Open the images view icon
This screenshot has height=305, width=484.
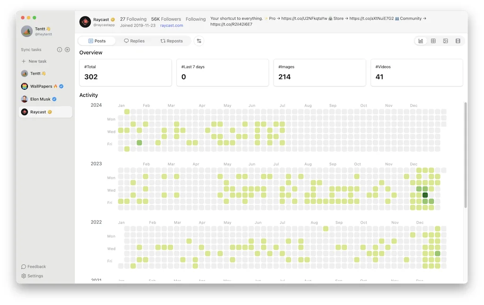tap(445, 41)
